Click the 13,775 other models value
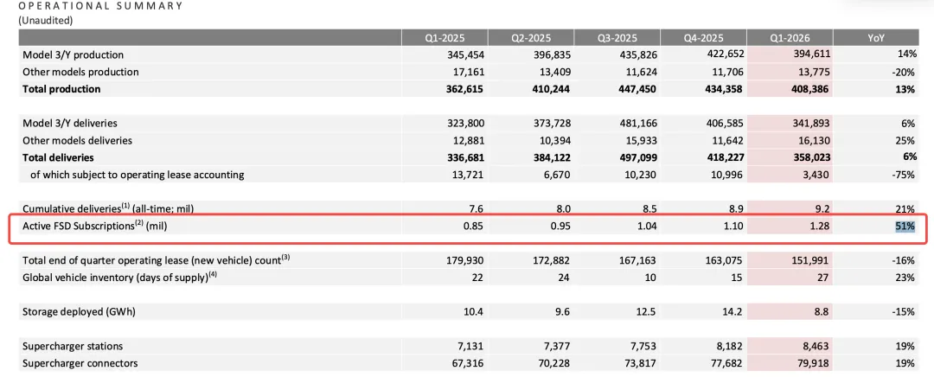 pos(814,72)
